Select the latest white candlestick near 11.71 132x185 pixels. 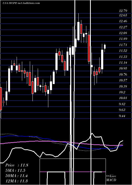tap(105, 47)
